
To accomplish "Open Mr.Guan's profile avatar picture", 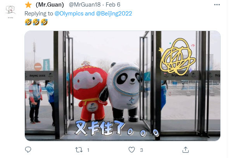I will 10,10.
